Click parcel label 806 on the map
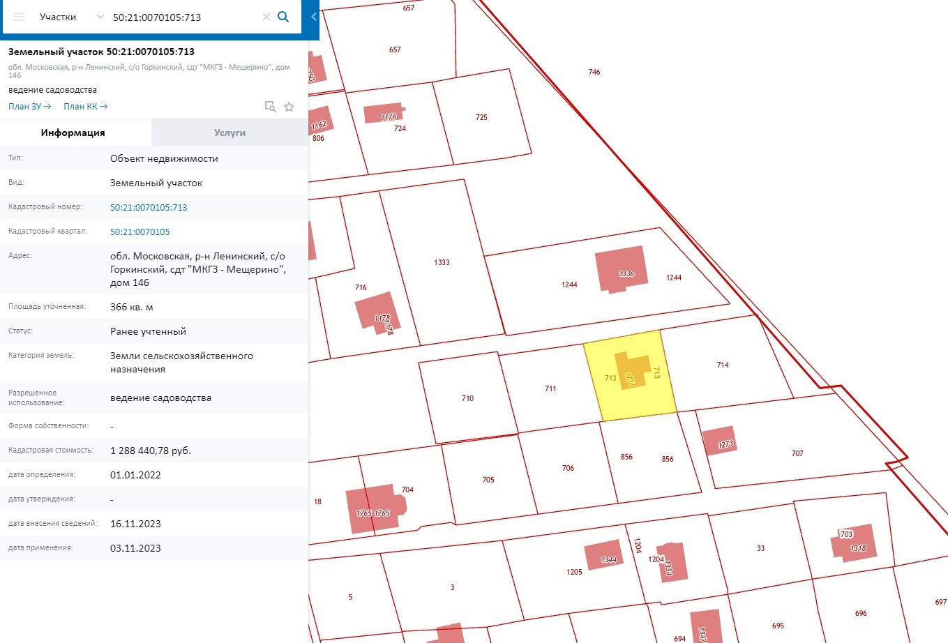The width and height of the screenshot is (948, 643). click(318, 138)
